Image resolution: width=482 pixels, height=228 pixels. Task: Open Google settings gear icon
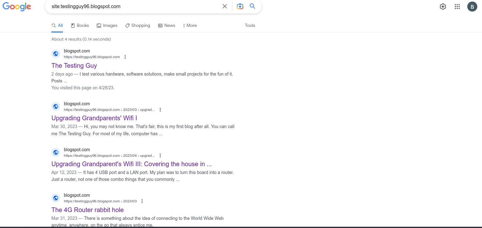[443, 7]
